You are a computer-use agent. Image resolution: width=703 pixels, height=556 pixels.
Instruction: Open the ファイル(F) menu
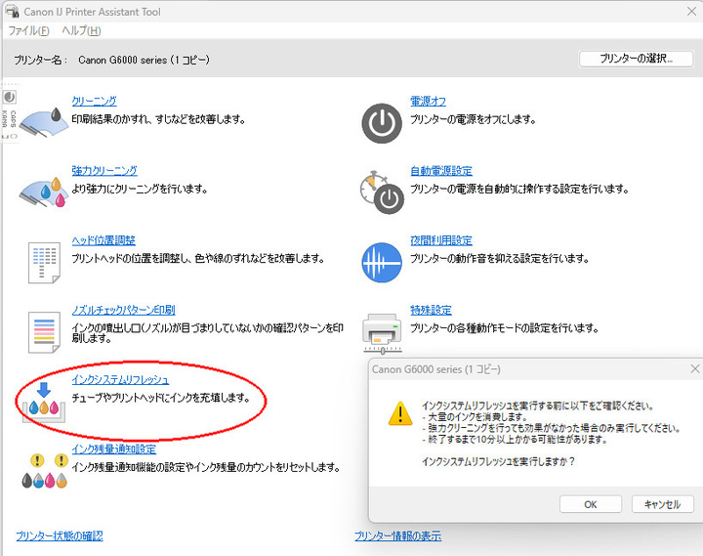pos(28,30)
